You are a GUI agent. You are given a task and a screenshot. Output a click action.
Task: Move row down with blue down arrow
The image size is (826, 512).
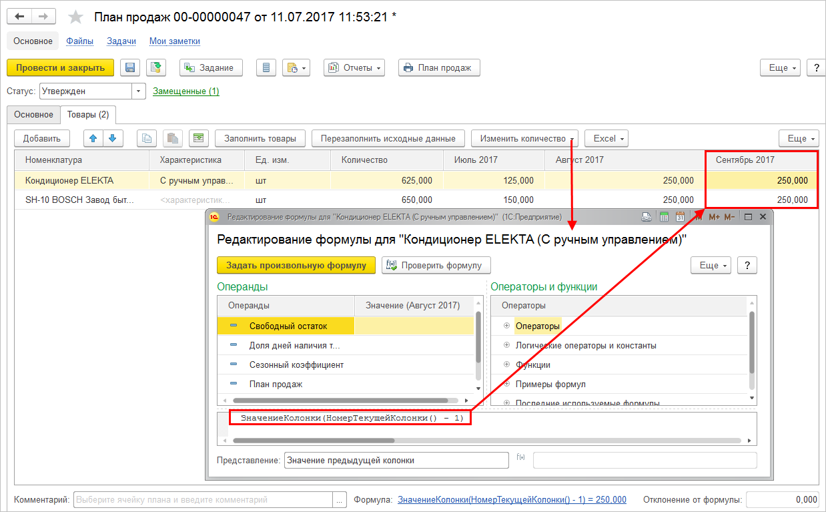click(112, 138)
